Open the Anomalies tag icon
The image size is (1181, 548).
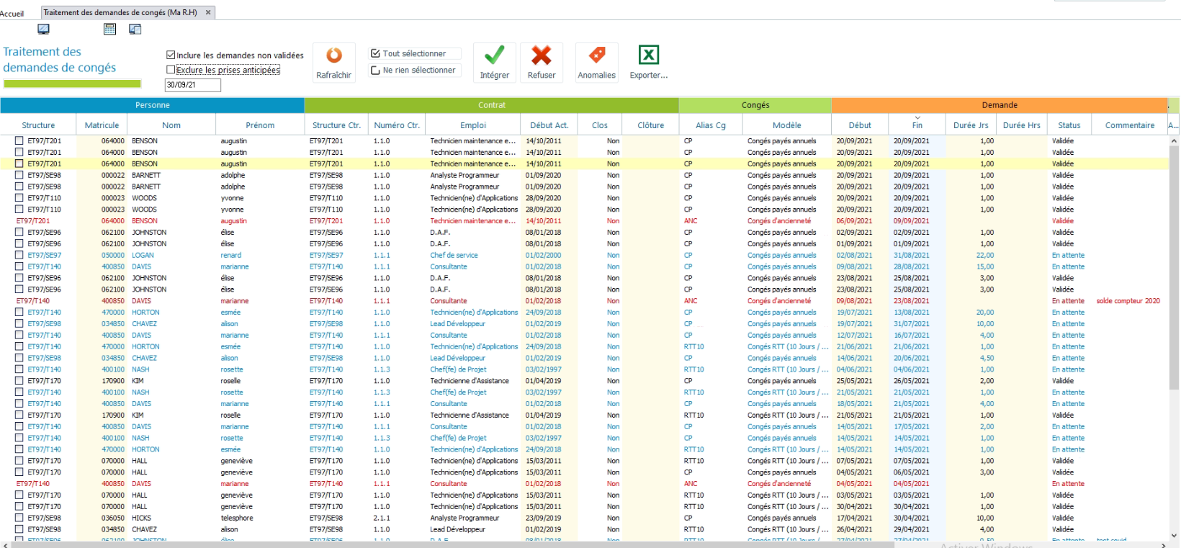click(x=597, y=55)
